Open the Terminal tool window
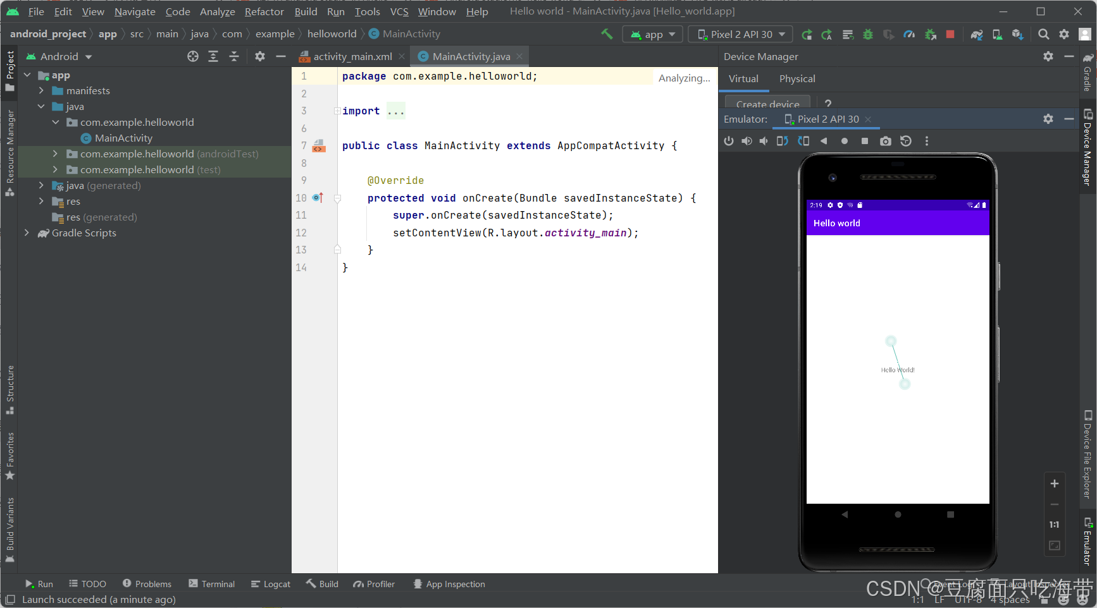1097x608 pixels. coord(211,584)
